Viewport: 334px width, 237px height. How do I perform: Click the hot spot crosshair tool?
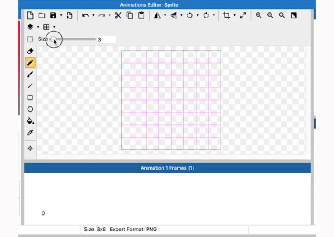tap(30, 149)
